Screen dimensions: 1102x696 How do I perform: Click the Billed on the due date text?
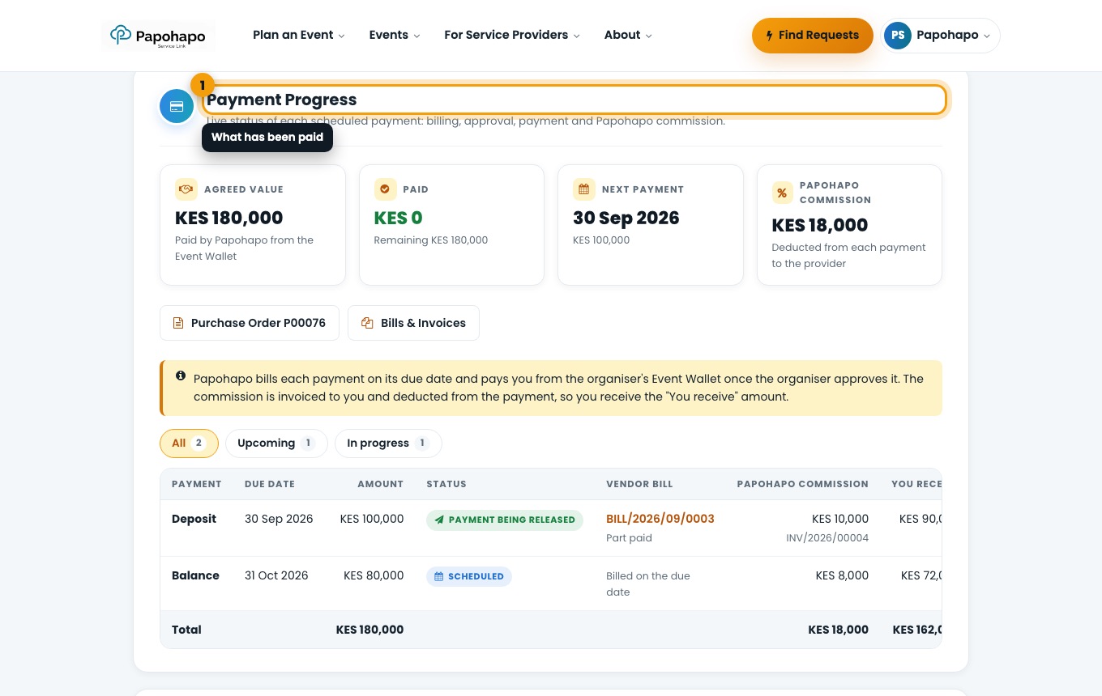[648, 584]
